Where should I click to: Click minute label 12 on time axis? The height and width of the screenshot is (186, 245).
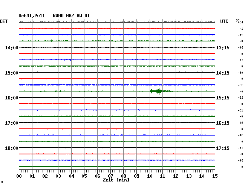tap(176, 176)
